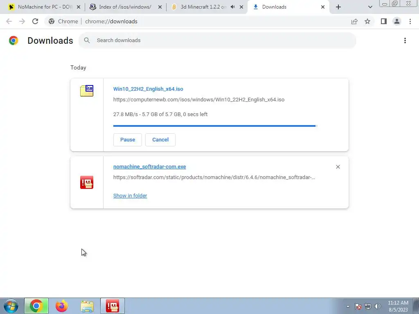419x314 pixels.
Task: Focus the Search downloads field
Action: (217, 40)
